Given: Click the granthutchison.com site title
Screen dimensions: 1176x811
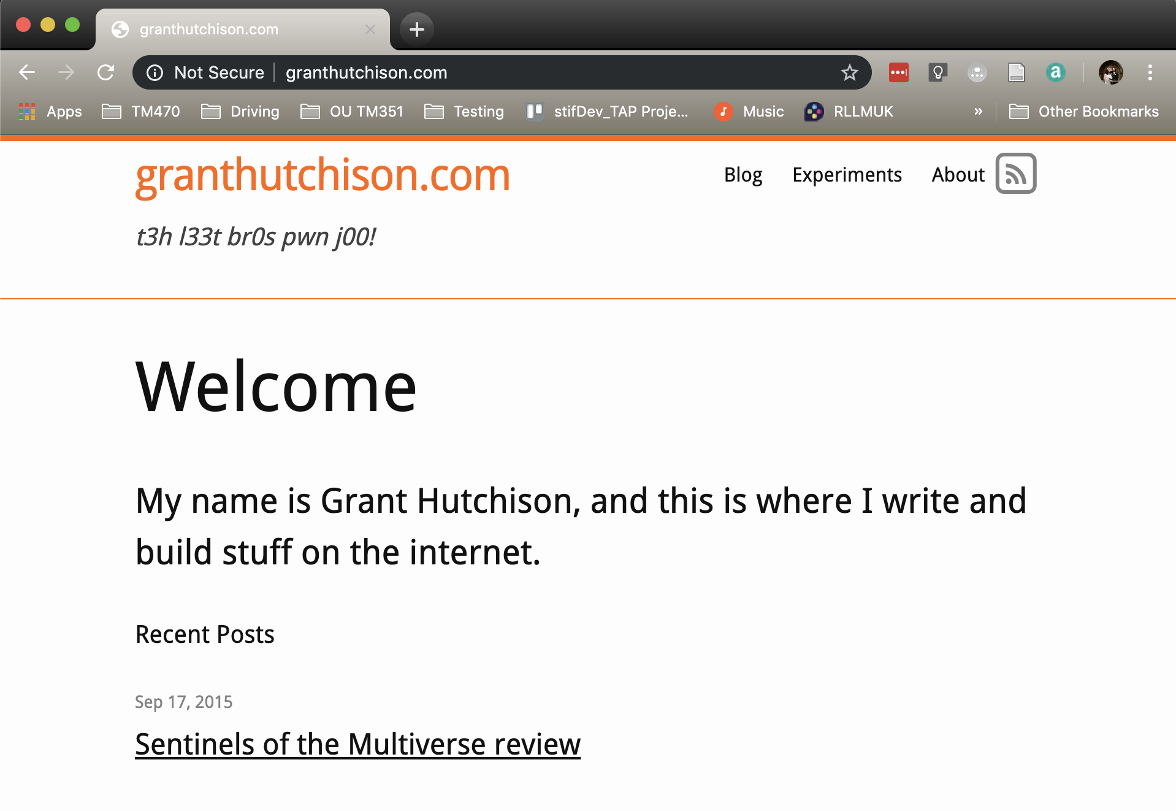Looking at the screenshot, I should [x=323, y=176].
